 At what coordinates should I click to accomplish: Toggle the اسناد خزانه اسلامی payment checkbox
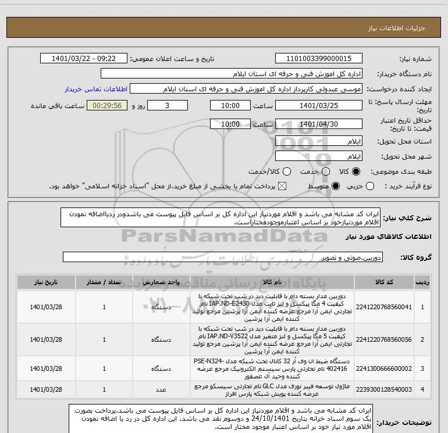coord(282,187)
